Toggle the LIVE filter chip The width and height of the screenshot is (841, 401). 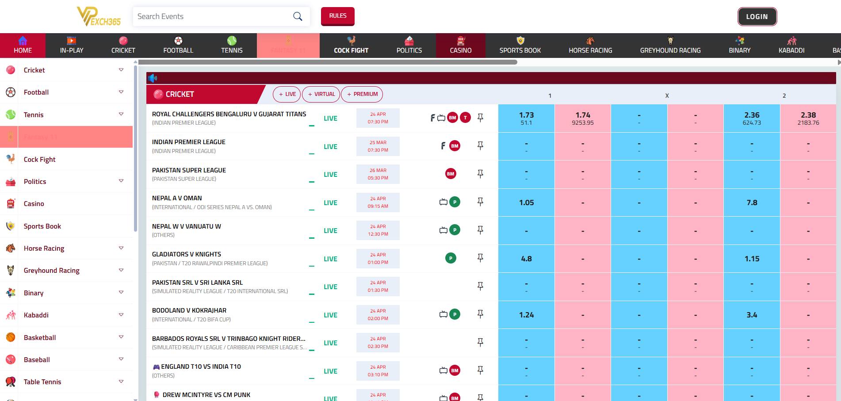pos(287,94)
